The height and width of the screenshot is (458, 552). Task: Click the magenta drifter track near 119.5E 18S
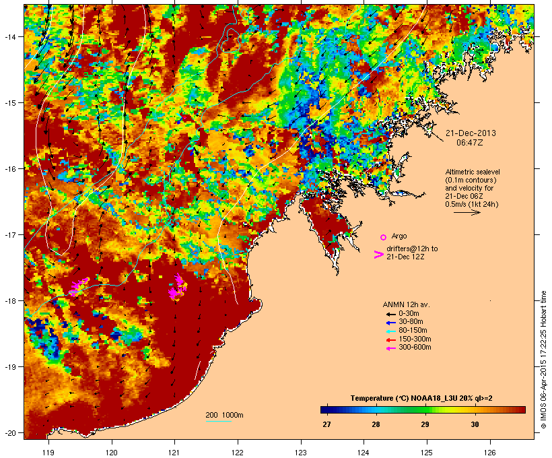pyautogui.click(x=79, y=286)
